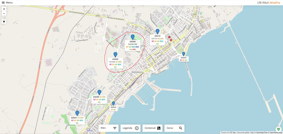The height and width of the screenshot is (134, 283).
Task: Click B38 band in 430384 card
Action: pos(137,47)
